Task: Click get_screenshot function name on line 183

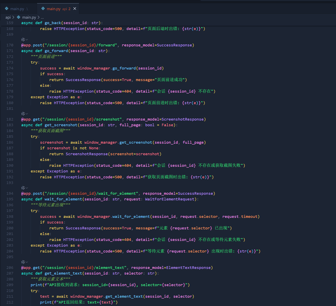Action: point(61,125)
